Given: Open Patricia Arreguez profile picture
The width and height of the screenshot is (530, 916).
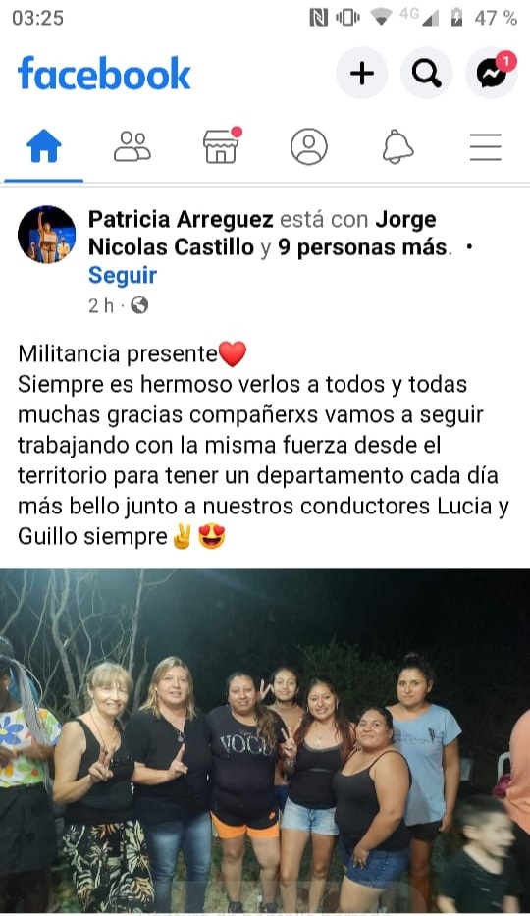Looking at the screenshot, I should click(47, 235).
